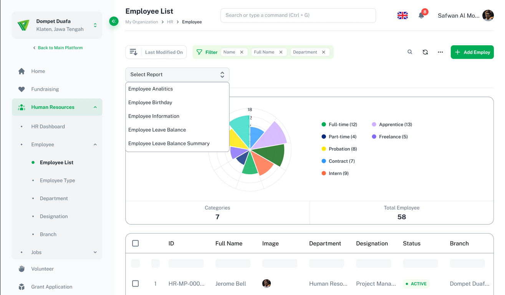Click the Grant Application box icon

tap(22, 287)
